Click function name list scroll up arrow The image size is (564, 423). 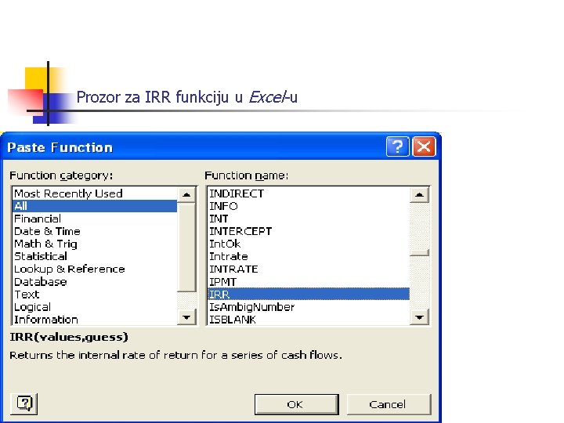pyautogui.click(x=419, y=194)
